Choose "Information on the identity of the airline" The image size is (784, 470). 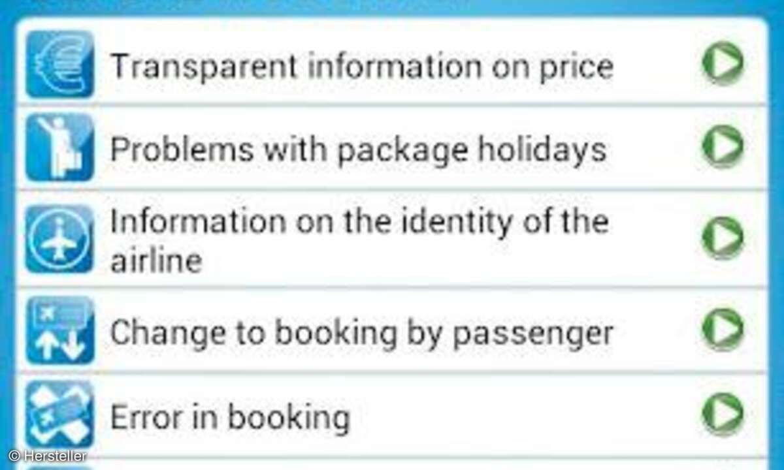click(359, 241)
